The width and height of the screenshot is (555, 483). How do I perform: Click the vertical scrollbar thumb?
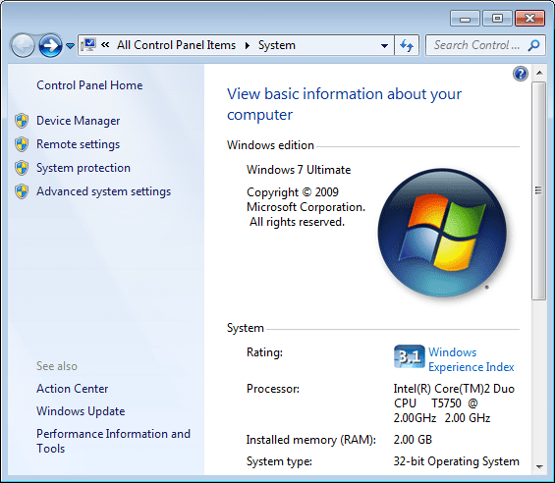pos(538,190)
